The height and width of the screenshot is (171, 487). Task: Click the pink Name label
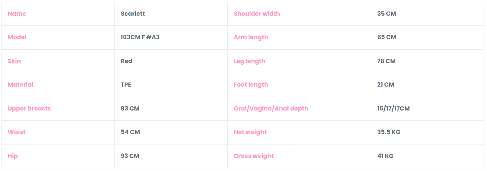[x=17, y=14]
